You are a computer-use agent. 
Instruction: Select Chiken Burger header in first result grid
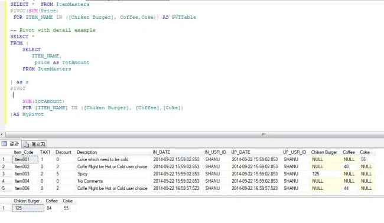click(x=324, y=152)
